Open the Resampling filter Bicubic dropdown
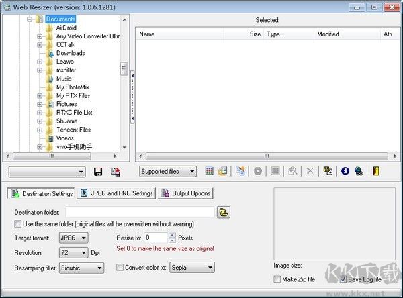This screenshot has width=403, height=298. pyautogui.click(x=82, y=268)
